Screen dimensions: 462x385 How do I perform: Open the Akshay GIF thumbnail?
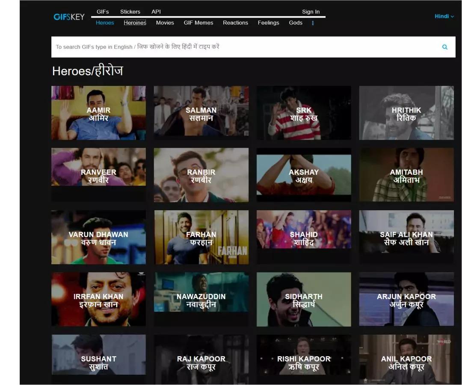[x=304, y=175]
